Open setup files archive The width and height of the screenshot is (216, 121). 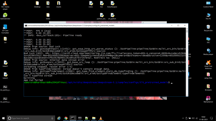(208, 75)
